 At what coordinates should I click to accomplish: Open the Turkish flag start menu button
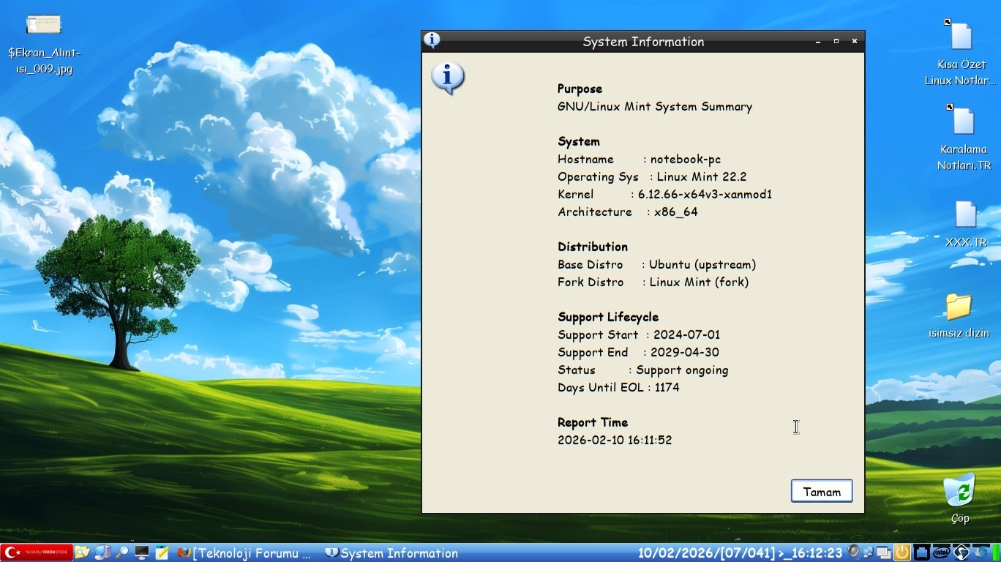37,552
